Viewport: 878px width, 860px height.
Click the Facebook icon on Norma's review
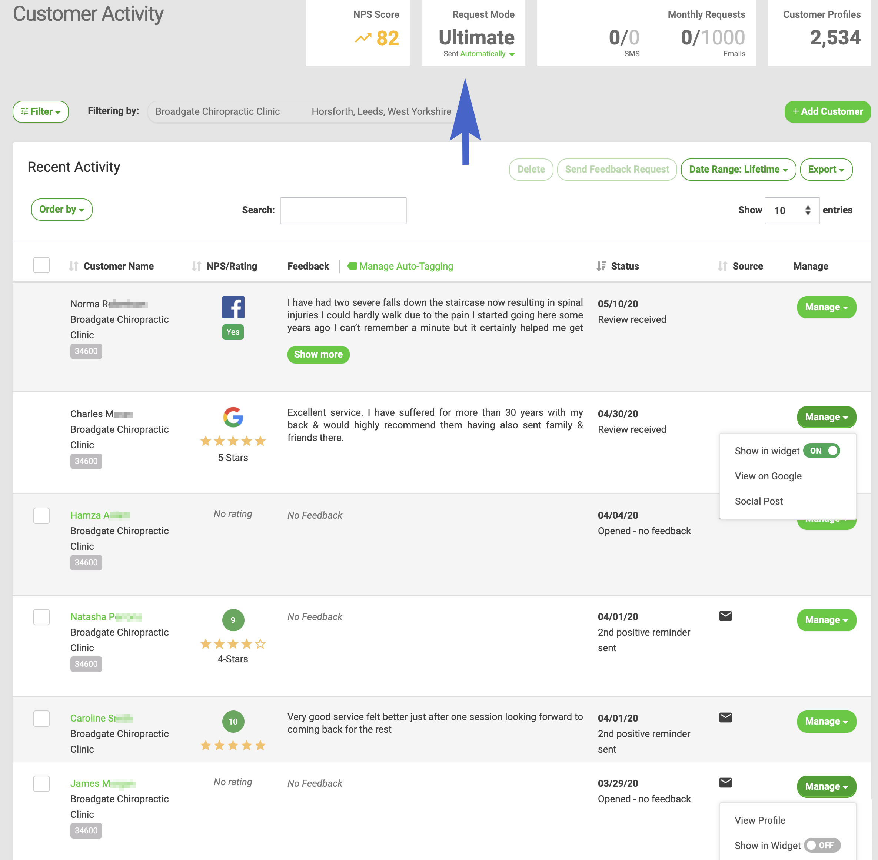(x=233, y=307)
